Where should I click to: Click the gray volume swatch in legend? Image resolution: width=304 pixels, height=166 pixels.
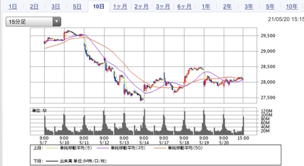(x=52, y=161)
